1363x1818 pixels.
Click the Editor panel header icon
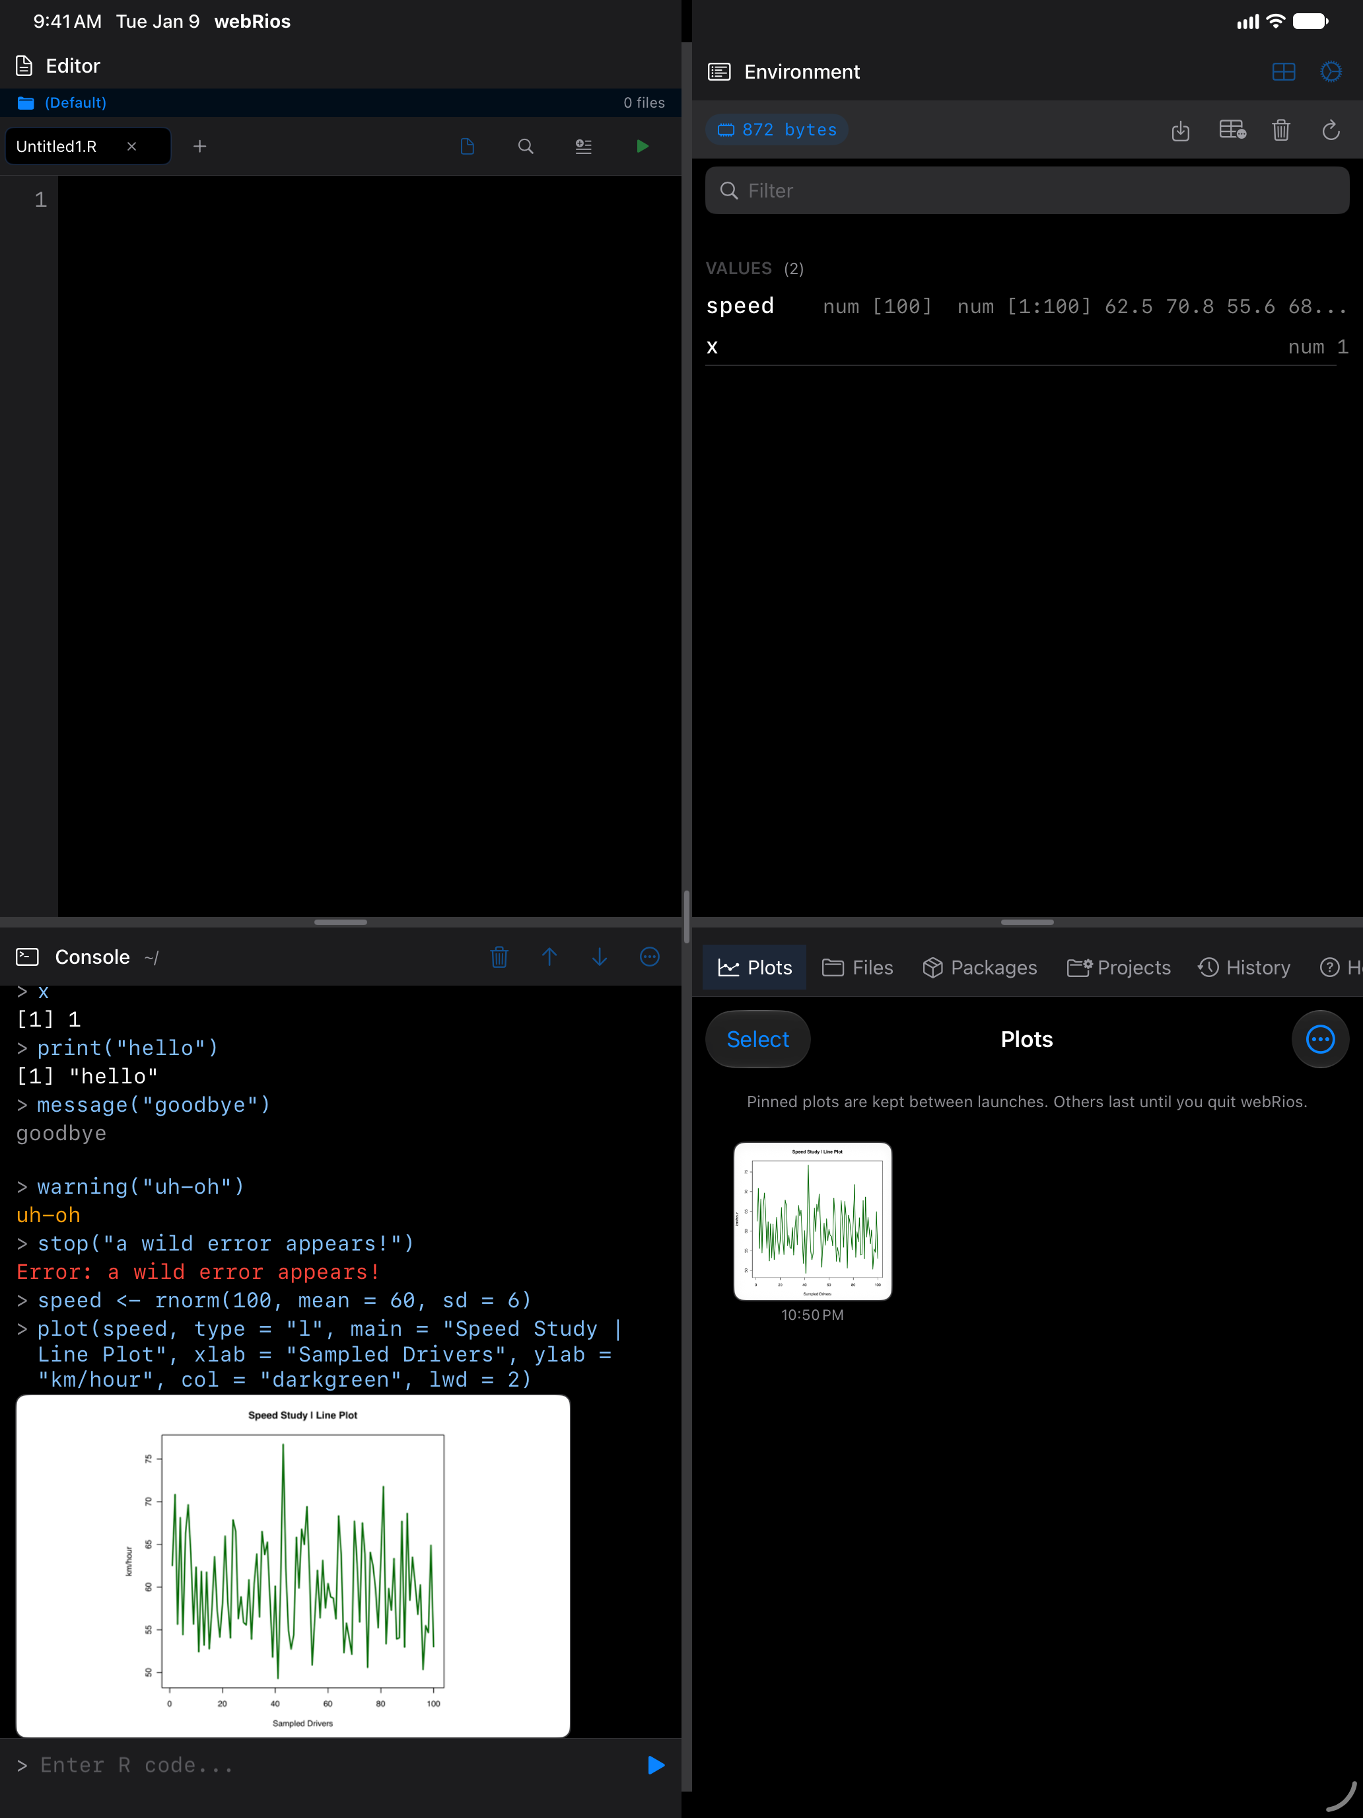pos(24,66)
